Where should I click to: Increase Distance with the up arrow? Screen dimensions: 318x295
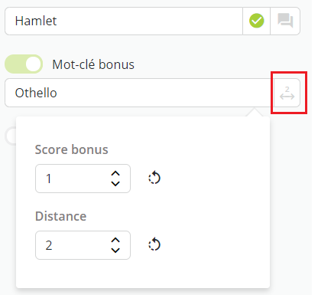[x=115, y=241]
